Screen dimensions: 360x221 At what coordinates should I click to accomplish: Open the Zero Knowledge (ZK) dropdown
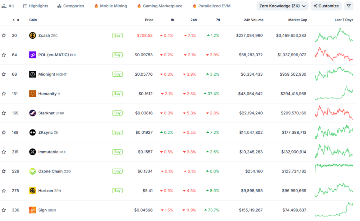(282, 6)
